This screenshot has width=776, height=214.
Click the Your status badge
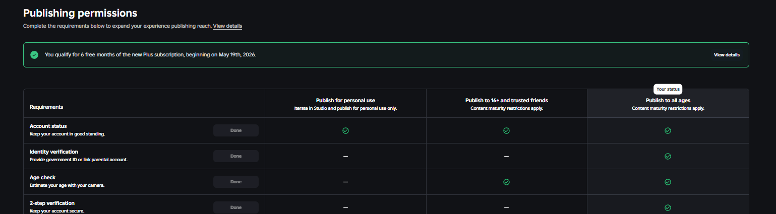coord(668,89)
